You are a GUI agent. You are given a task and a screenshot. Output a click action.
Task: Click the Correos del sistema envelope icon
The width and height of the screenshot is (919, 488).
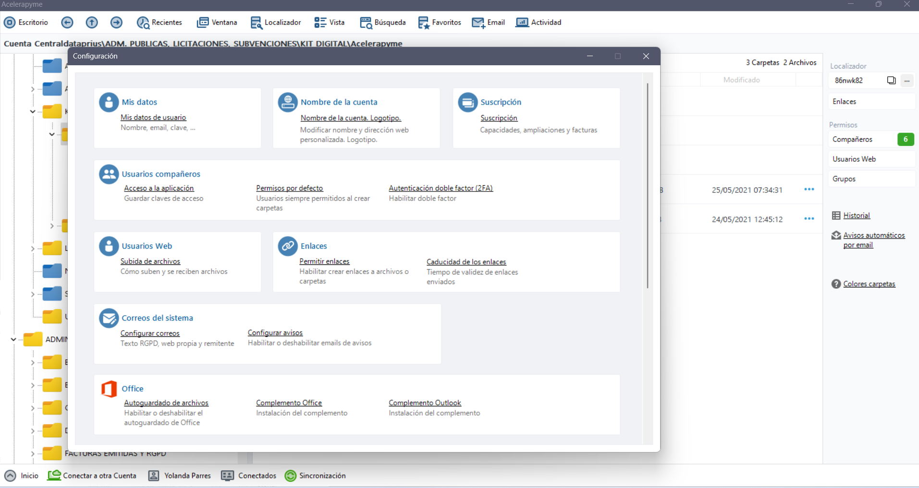click(109, 318)
